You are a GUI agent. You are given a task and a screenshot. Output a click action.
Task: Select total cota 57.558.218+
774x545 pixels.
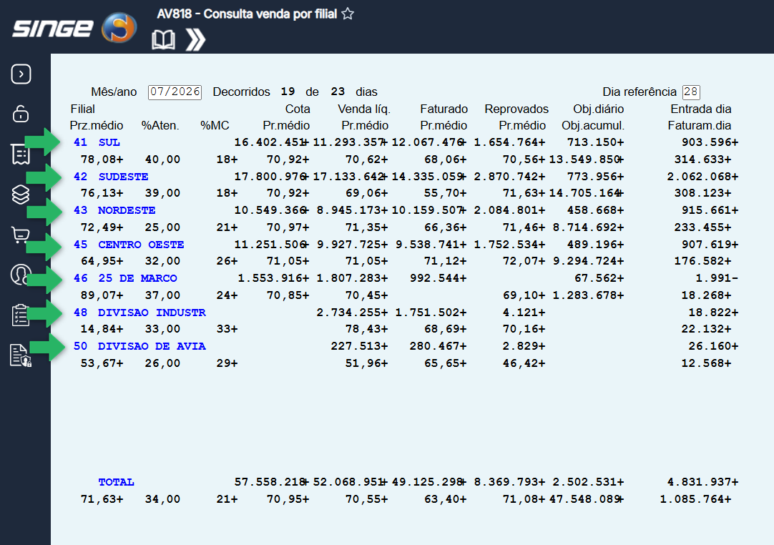(x=272, y=482)
